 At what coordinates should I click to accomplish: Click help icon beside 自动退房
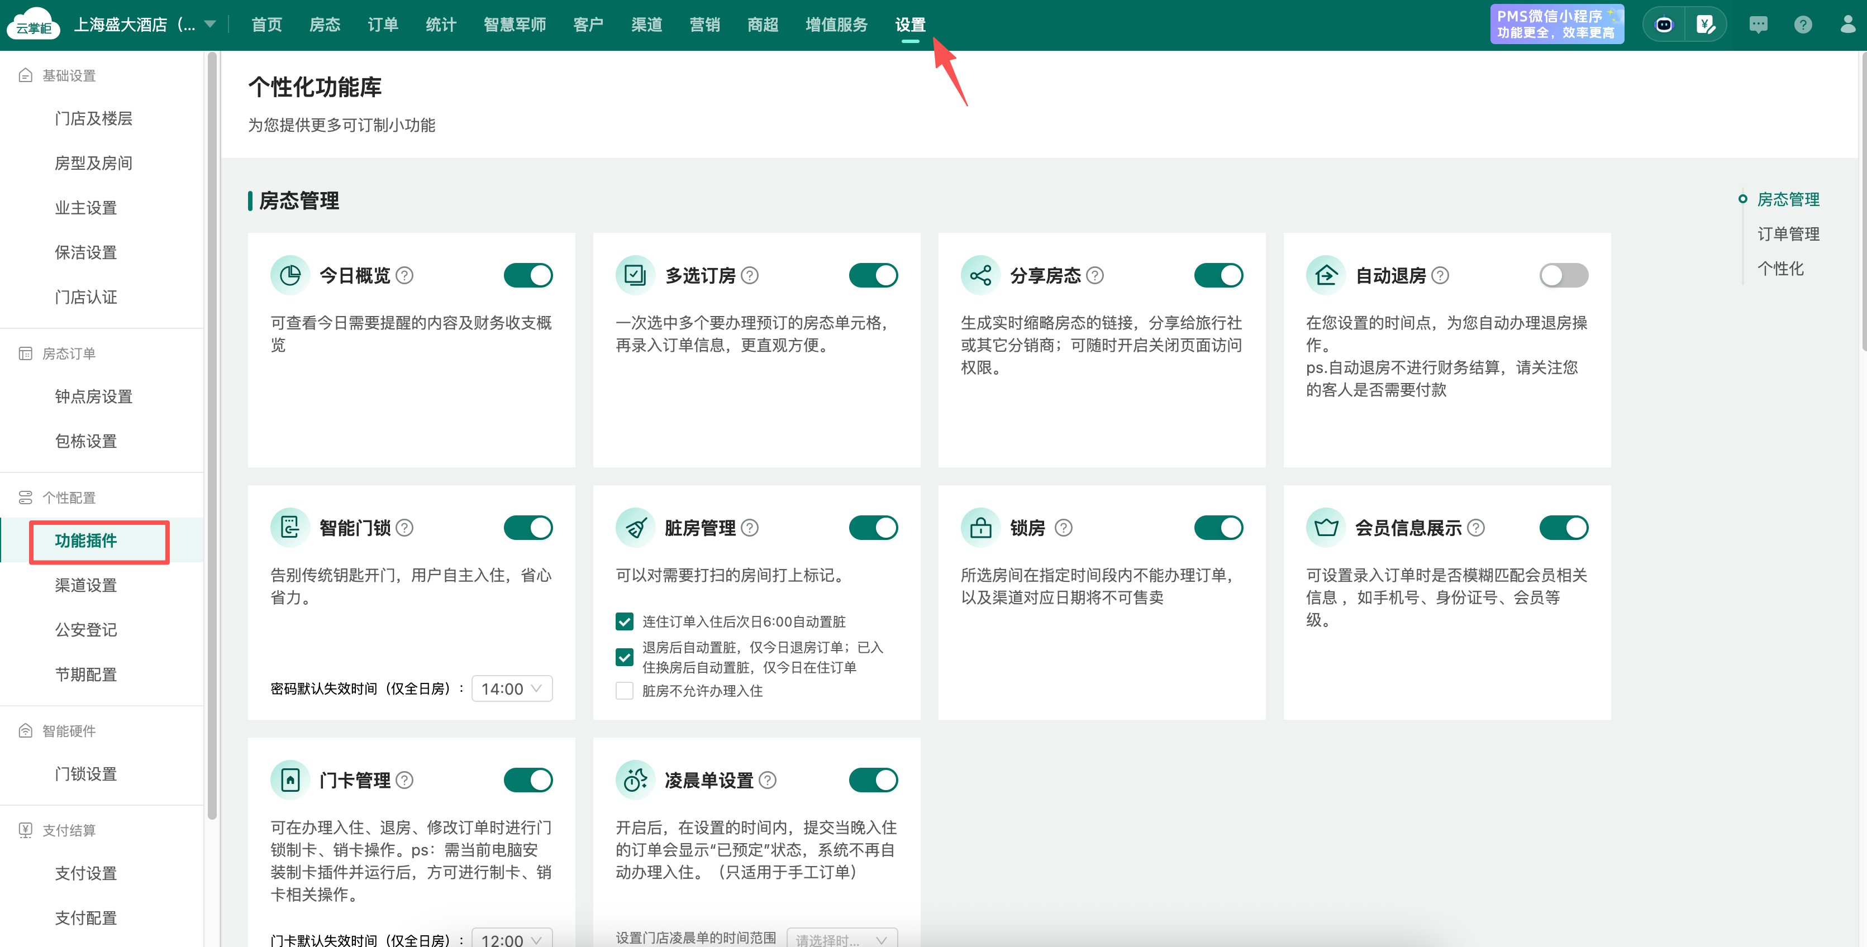click(1441, 275)
